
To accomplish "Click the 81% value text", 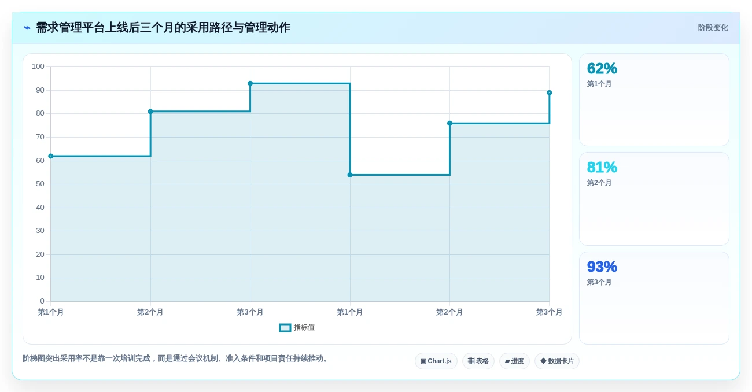I will coord(602,168).
